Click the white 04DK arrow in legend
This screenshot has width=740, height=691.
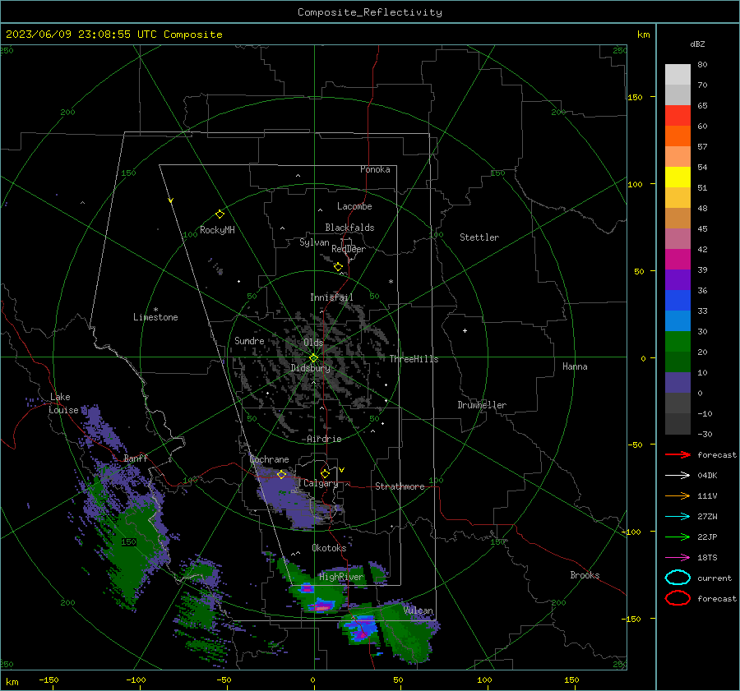(678, 476)
